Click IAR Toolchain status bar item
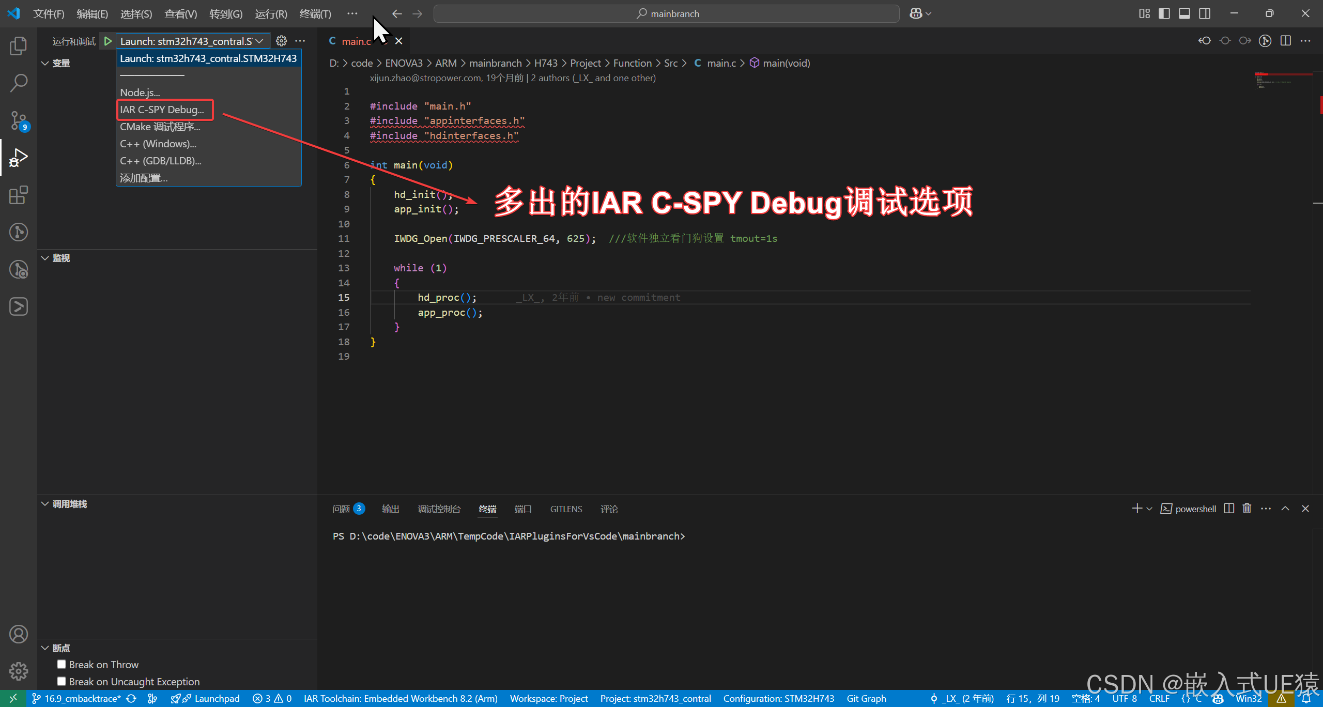1323x707 pixels. point(401,698)
